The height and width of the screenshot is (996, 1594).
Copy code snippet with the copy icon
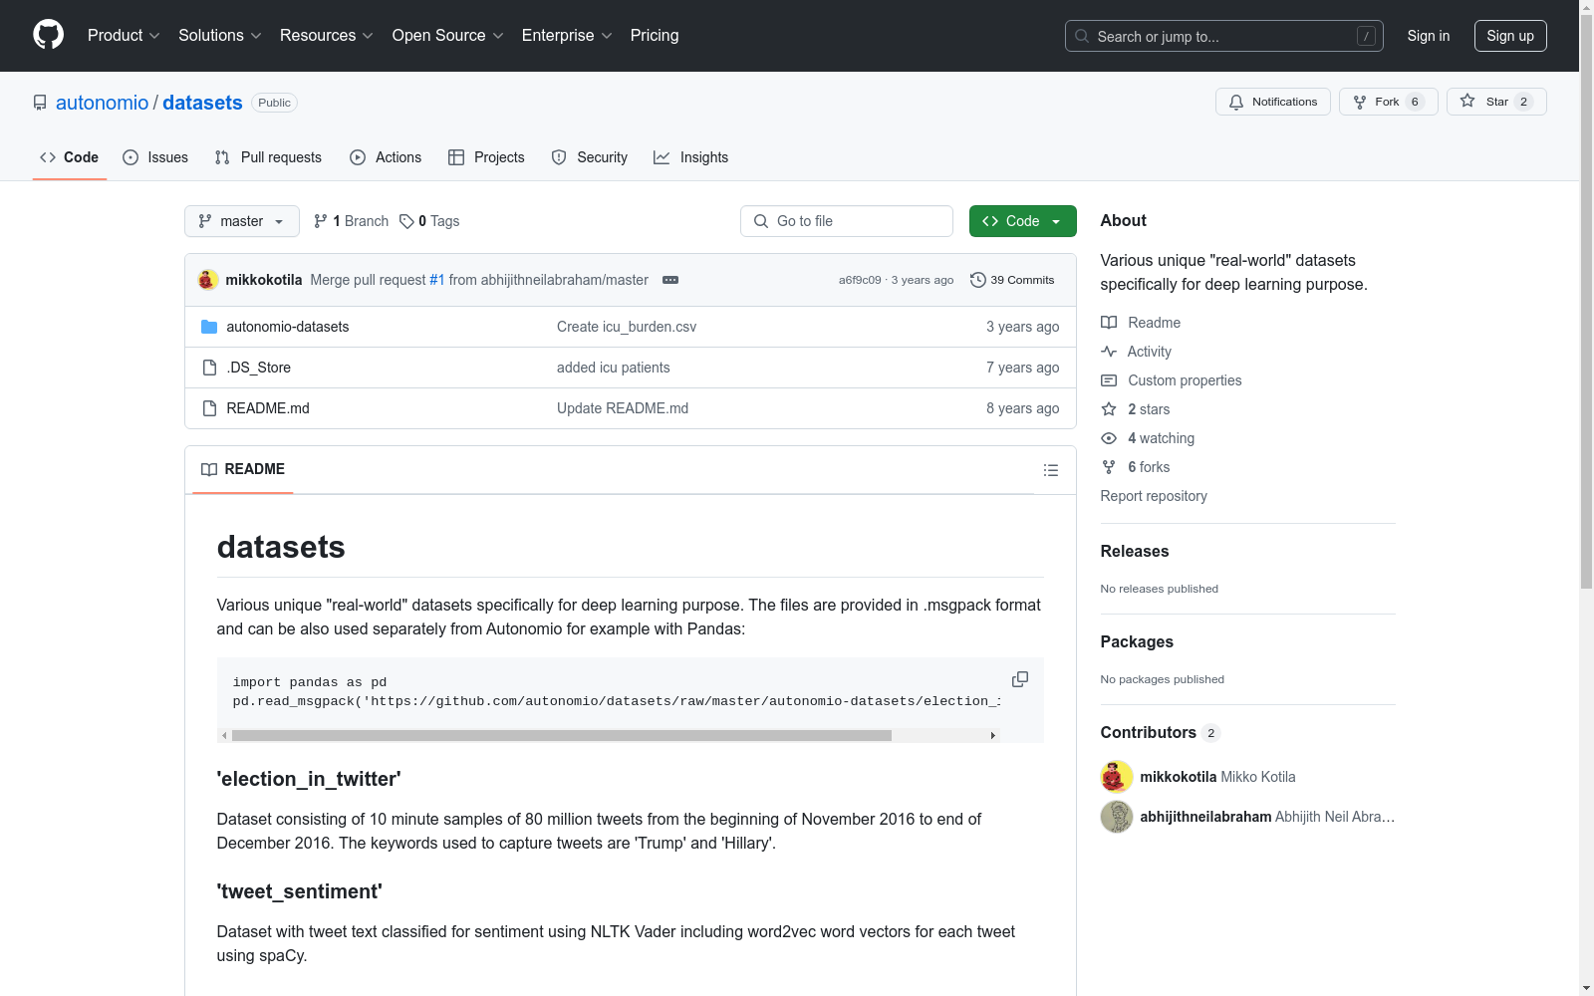(1020, 679)
